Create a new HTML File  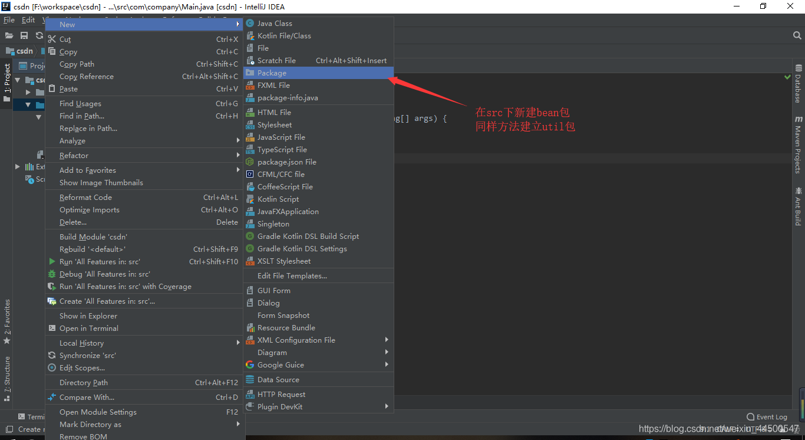pos(319,112)
